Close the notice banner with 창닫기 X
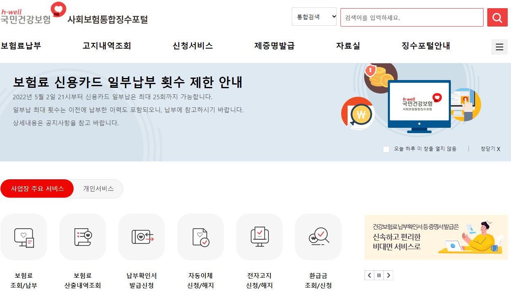Screen dimensions: 511x292 (x=491, y=149)
